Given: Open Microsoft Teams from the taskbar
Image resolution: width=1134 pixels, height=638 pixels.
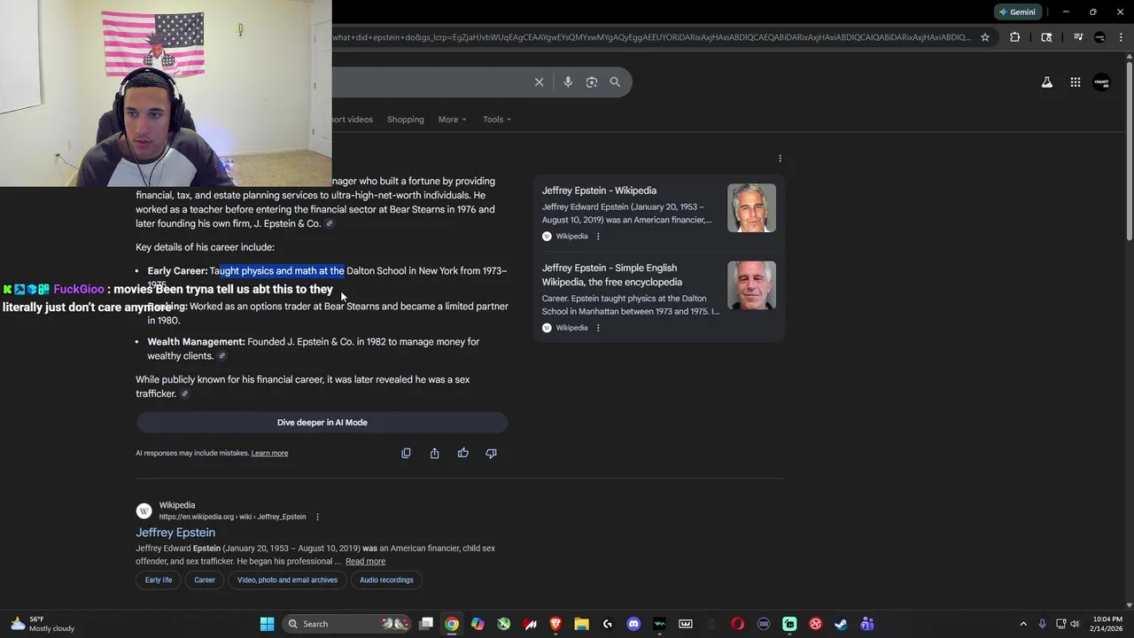Looking at the screenshot, I should (866, 624).
